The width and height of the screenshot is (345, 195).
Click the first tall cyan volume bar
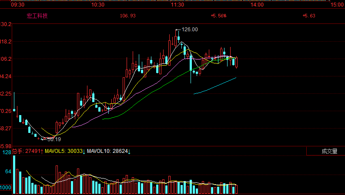pyautogui.click(x=14, y=175)
